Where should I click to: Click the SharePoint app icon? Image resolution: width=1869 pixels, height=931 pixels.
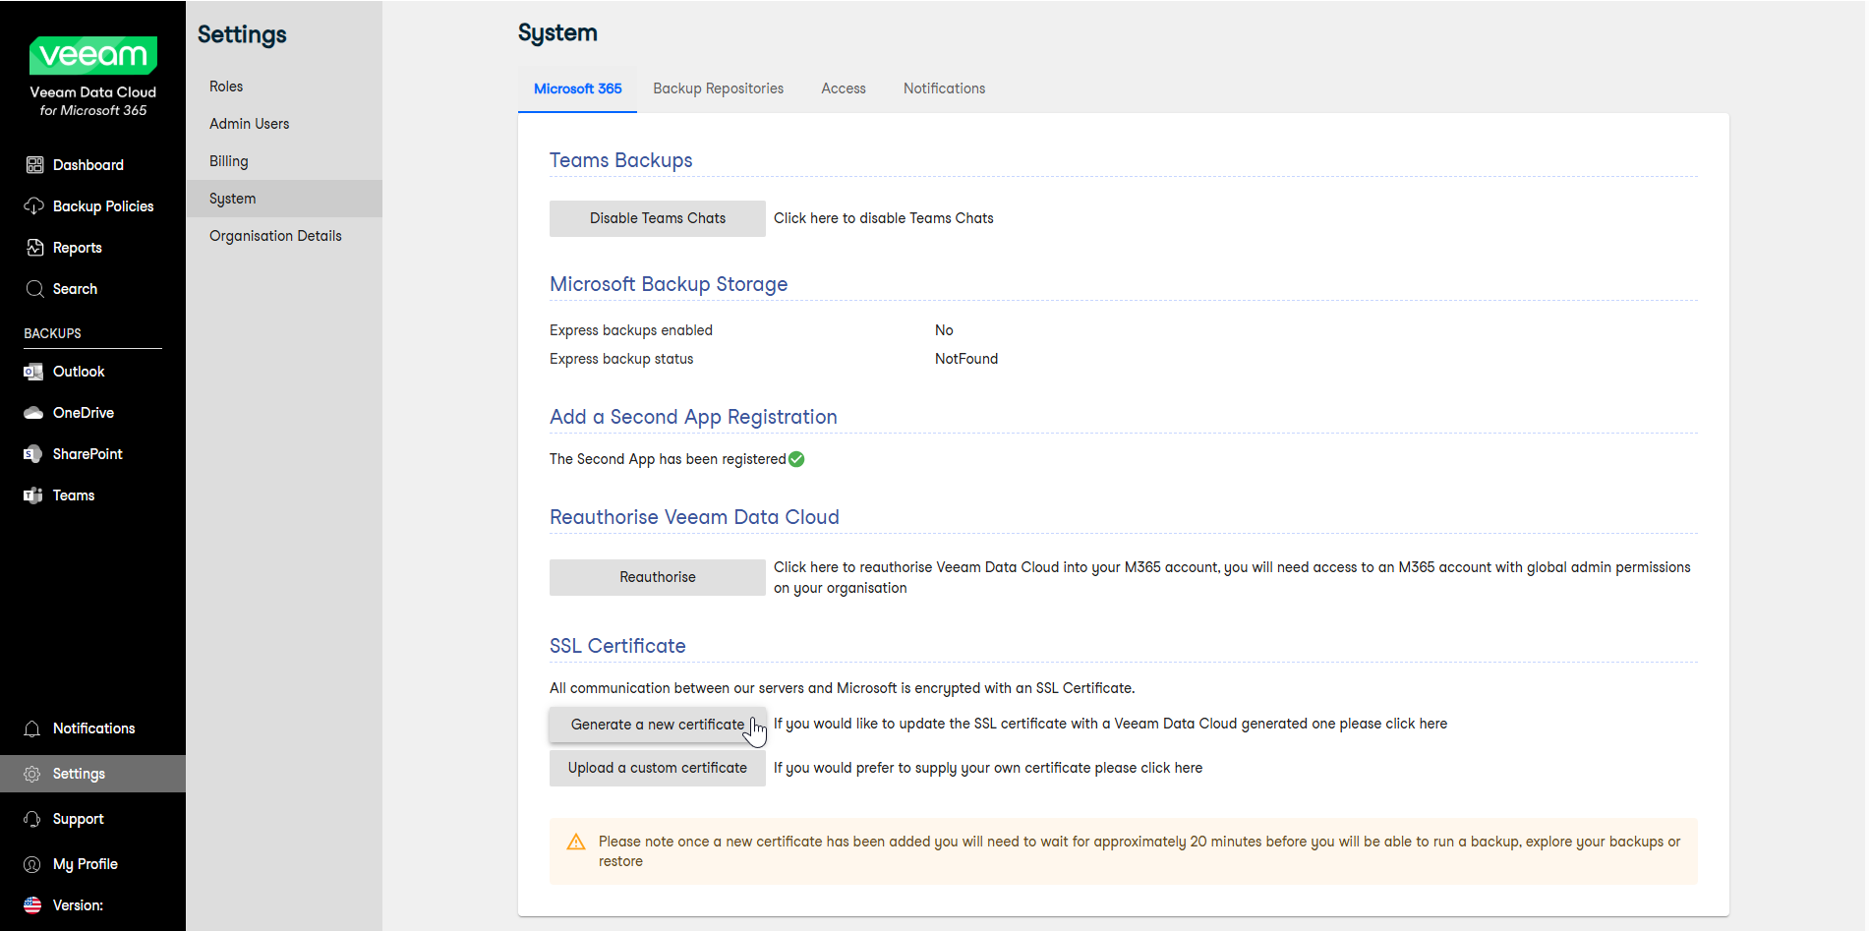click(x=33, y=454)
